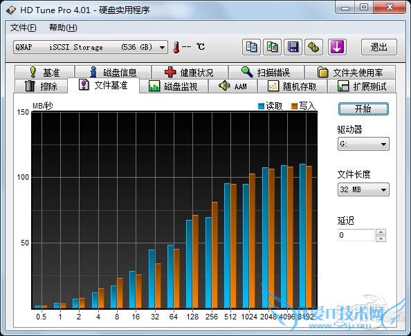Viewport: 411px width, 336px height.
Task: Click the blue 读取 legend swatch
Action: pos(261,106)
